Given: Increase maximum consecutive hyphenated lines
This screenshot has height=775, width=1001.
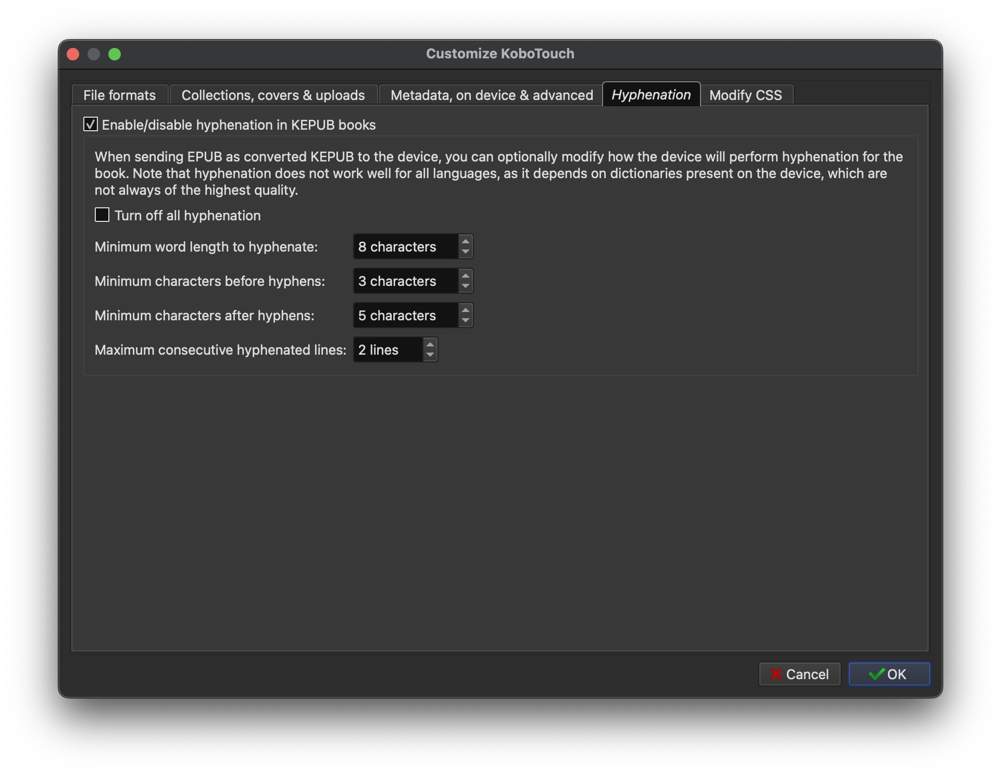Looking at the screenshot, I should pyautogui.click(x=430, y=344).
